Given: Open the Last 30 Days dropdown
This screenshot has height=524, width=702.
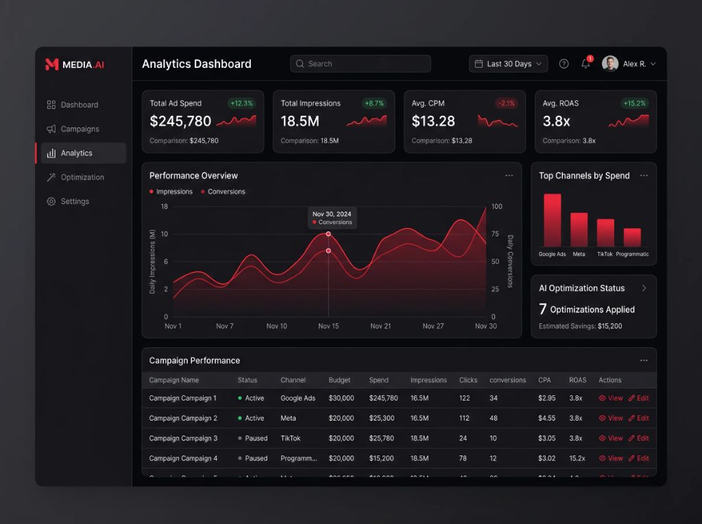Looking at the screenshot, I should [x=508, y=64].
